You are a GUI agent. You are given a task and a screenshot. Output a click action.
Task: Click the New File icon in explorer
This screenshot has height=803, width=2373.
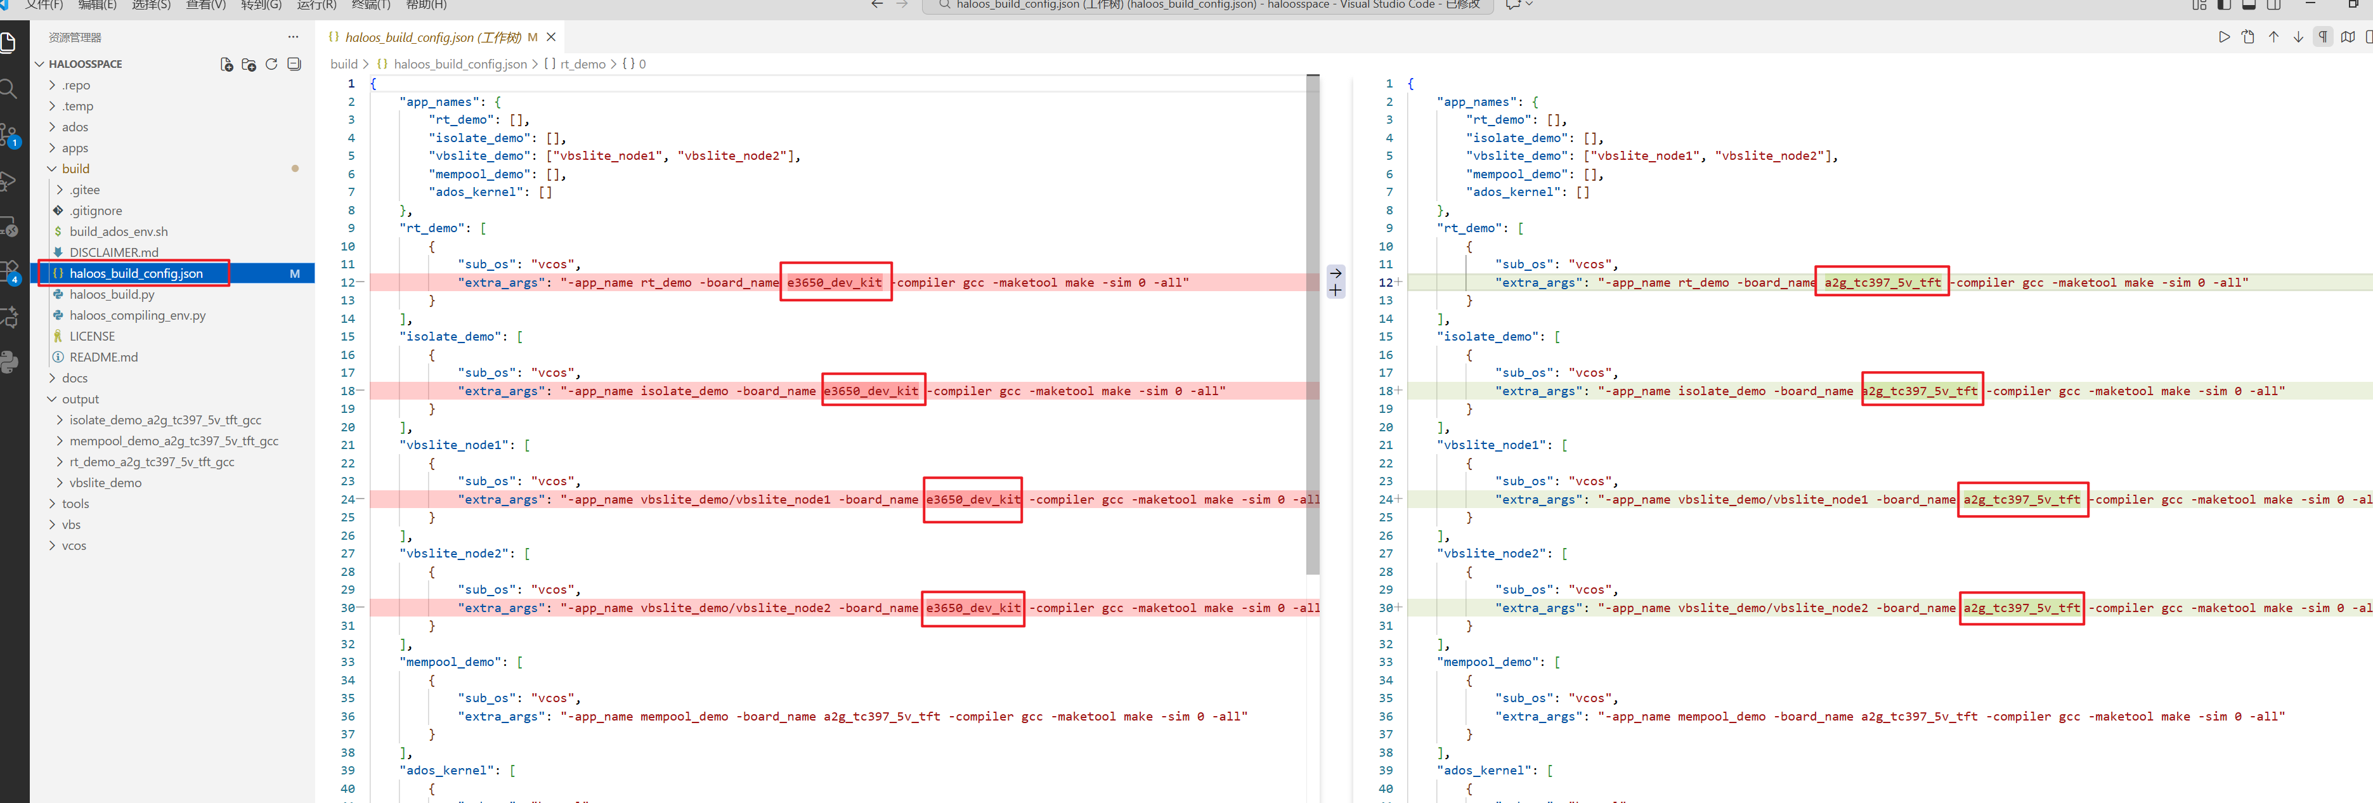(226, 65)
